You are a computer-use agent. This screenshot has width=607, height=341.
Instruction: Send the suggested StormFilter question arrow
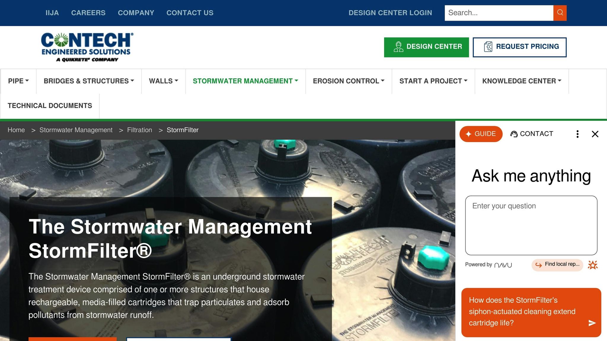[592, 323]
